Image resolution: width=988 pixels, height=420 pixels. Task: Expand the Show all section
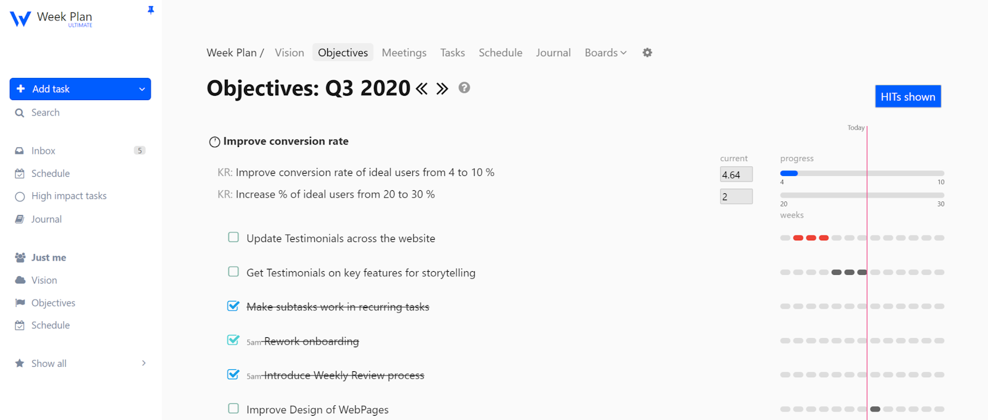(143, 363)
